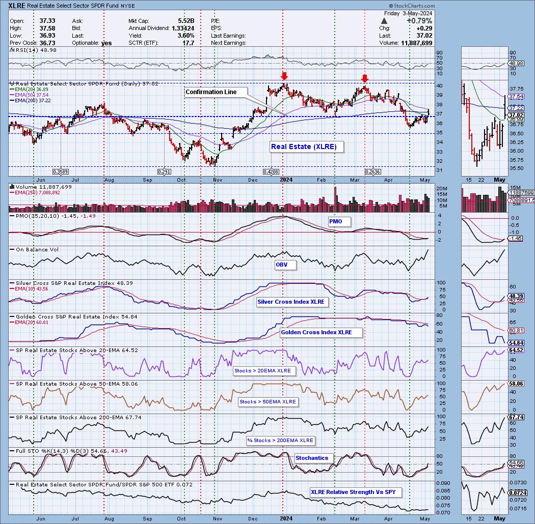The width and height of the screenshot is (535, 524).
Task: Click the SCTR (ETF) value '17.7'
Action: (x=189, y=43)
